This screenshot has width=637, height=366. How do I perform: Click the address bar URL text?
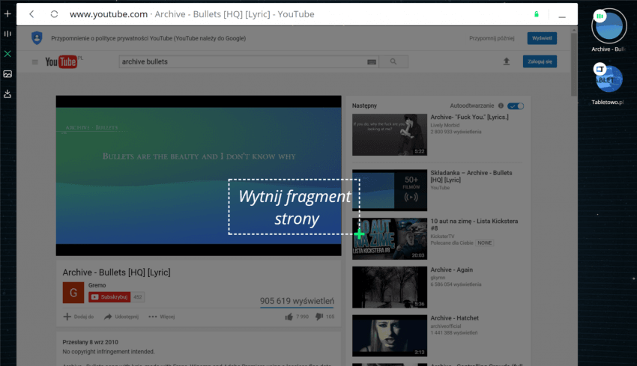pyautogui.click(x=109, y=14)
